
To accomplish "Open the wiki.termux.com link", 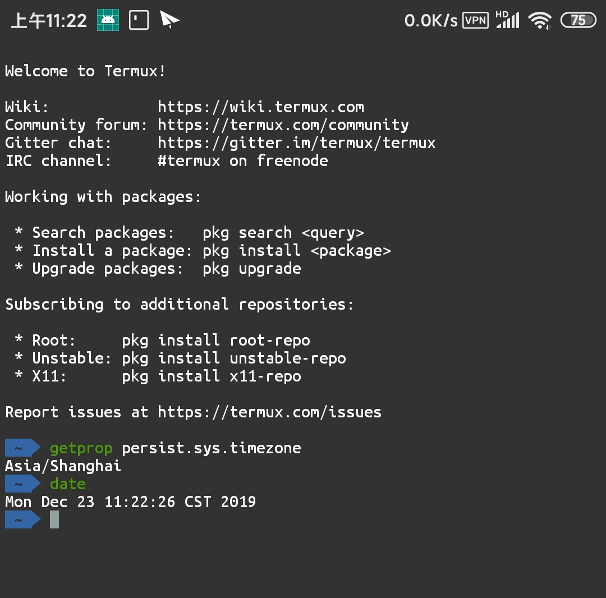I will [261, 107].
